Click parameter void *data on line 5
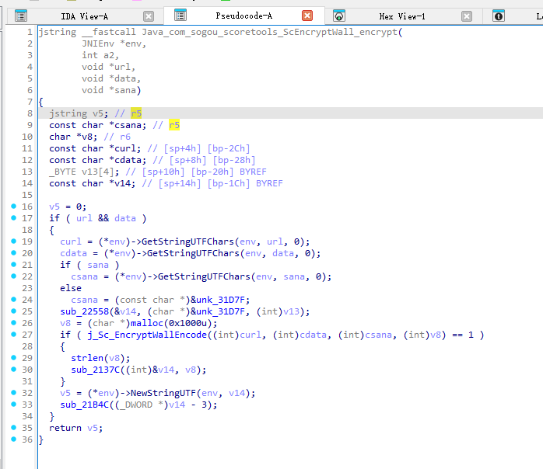The image size is (543, 469). pyautogui.click(x=111, y=78)
